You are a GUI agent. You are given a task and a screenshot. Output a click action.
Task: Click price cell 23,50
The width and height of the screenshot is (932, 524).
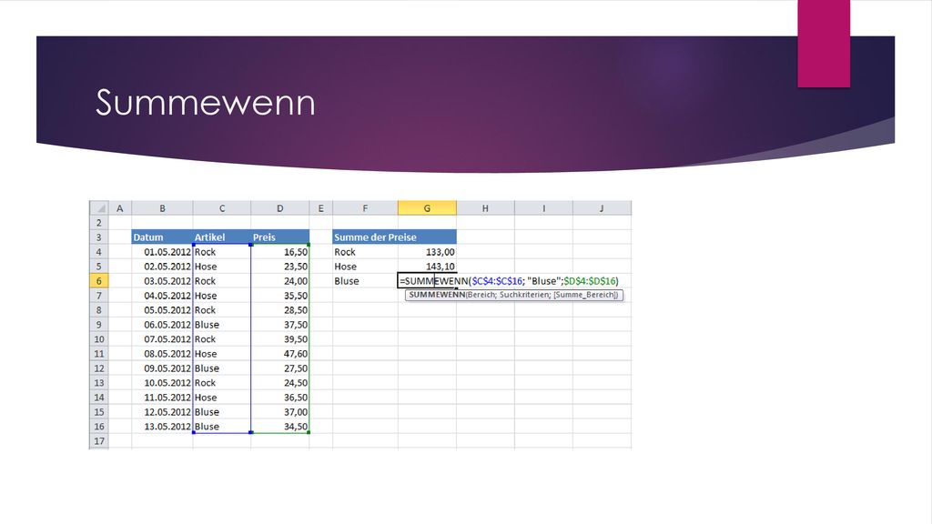coord(280,267)
